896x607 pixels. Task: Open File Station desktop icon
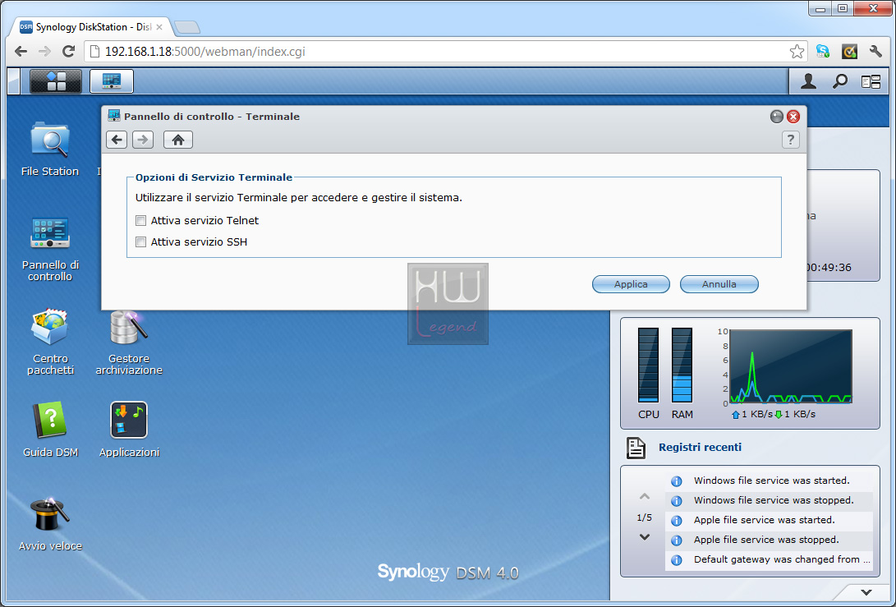(x=50, y=149)
